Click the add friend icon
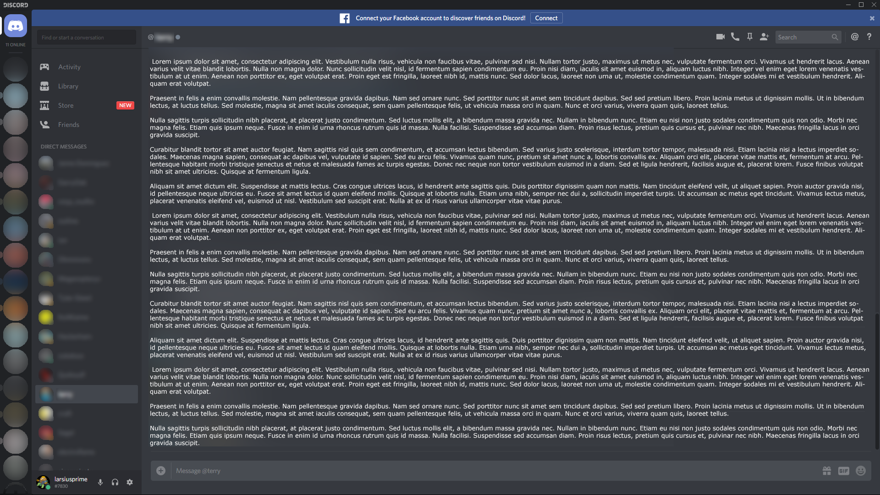This screenshot has height=495, width=880. 764,37
